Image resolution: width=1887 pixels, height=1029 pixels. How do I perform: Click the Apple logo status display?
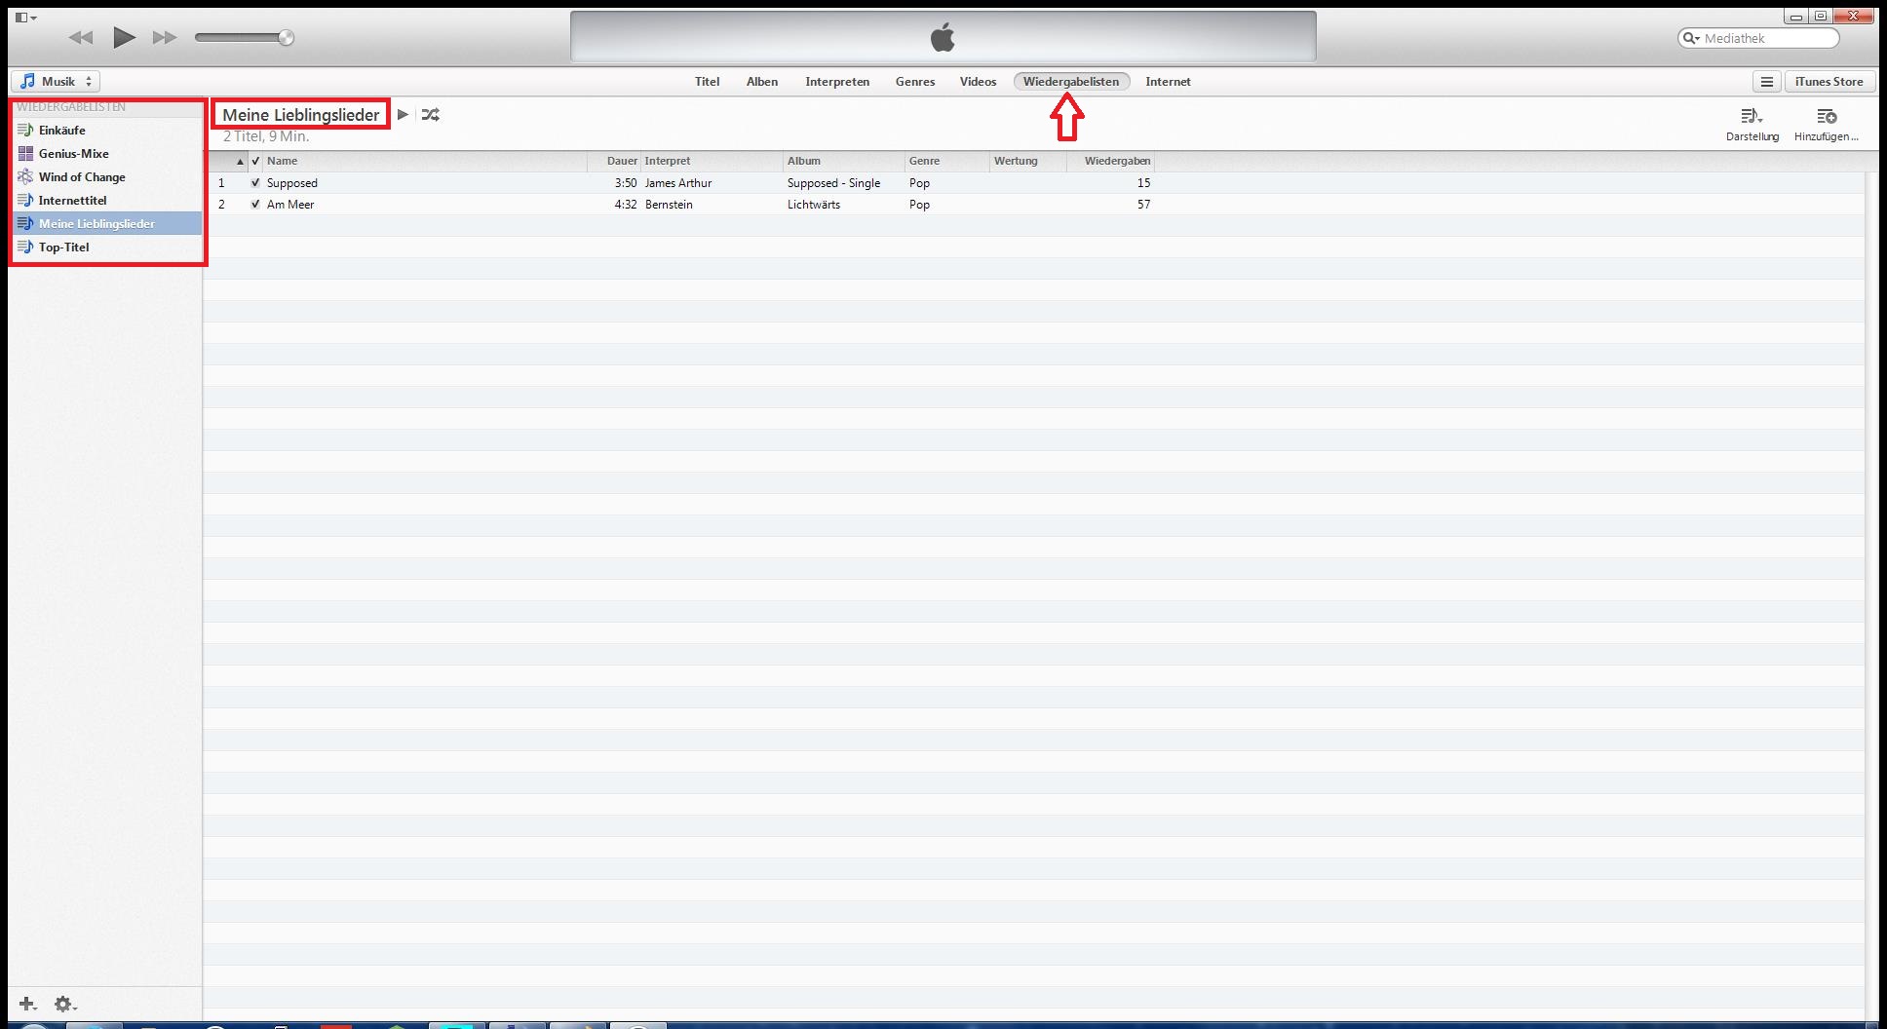coord(943,37)
